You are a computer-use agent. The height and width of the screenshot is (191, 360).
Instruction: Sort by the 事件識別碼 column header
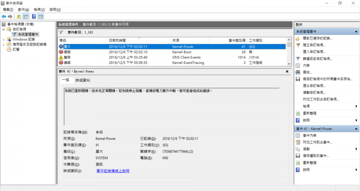click(228, 40)
